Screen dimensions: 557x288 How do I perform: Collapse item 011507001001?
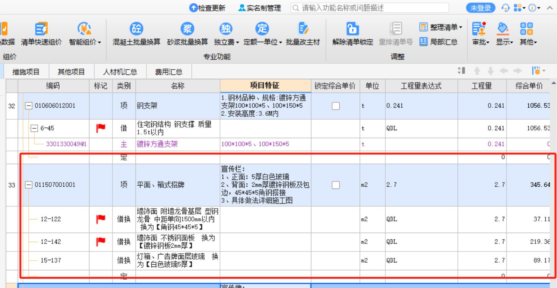pos(28,185)
